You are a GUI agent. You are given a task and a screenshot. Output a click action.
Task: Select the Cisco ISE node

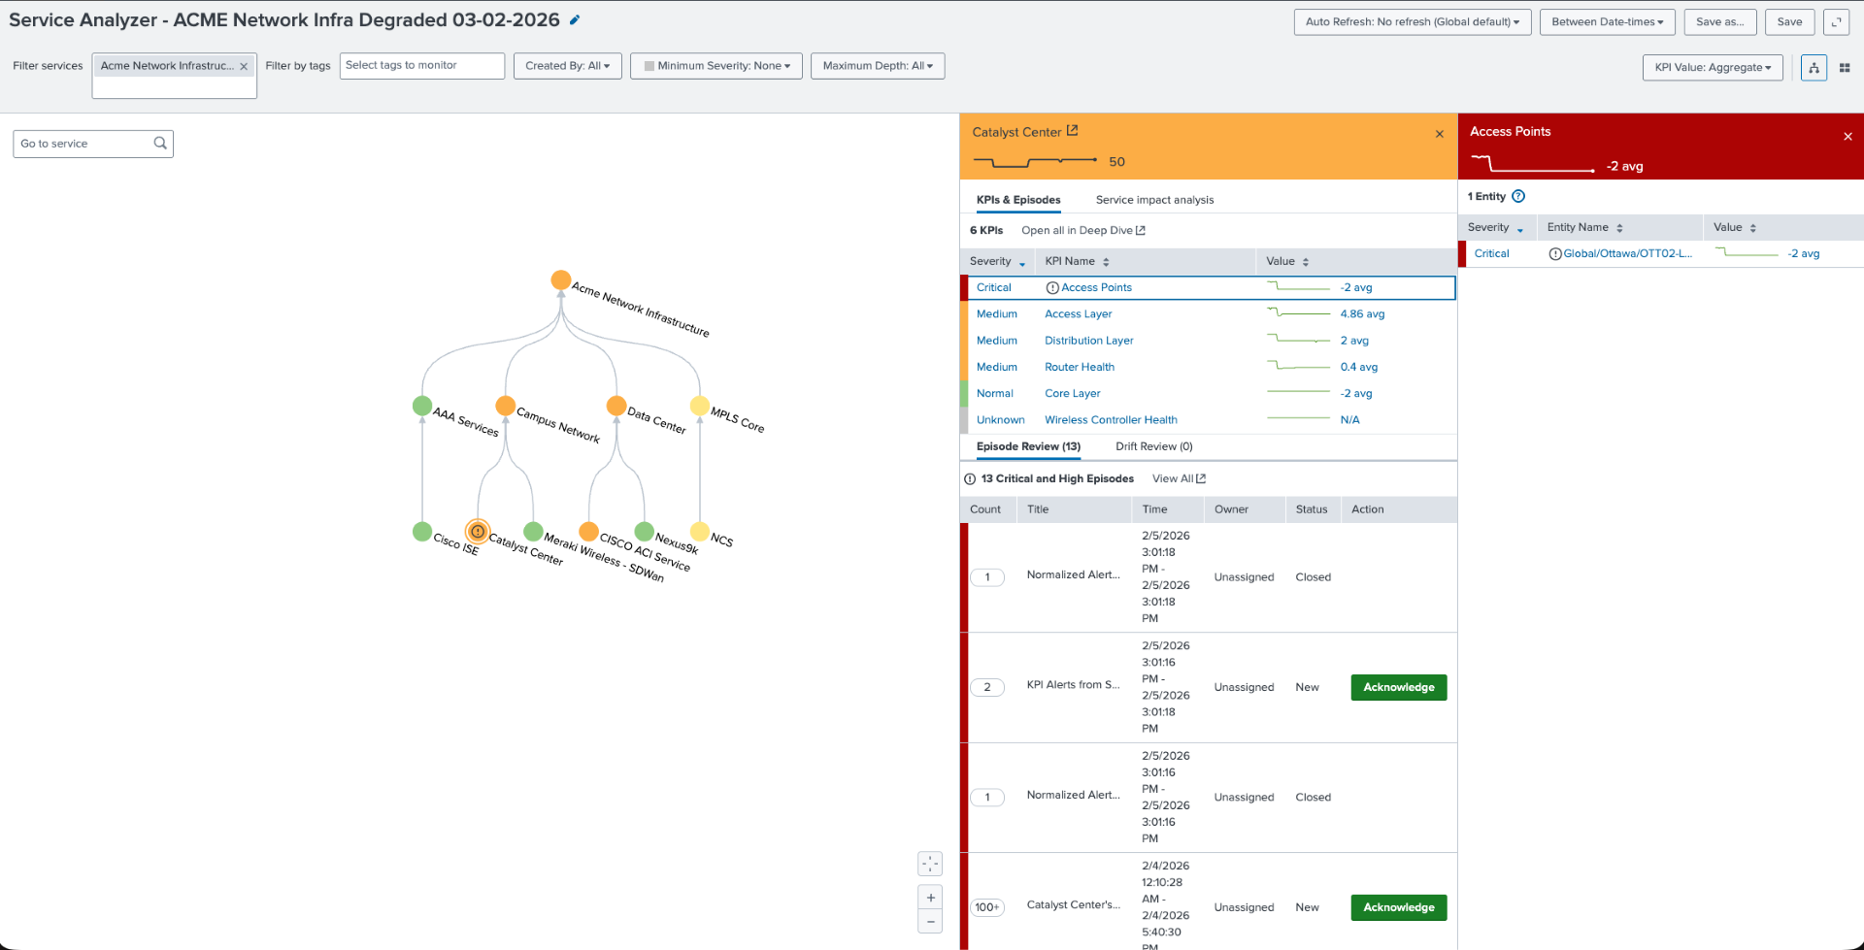point(422,532)
